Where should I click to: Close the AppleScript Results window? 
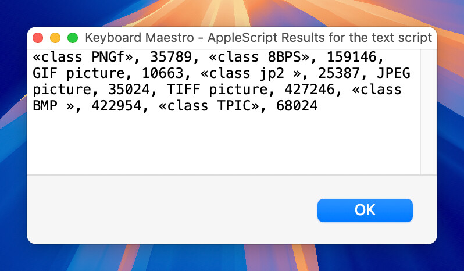point(38,38)
